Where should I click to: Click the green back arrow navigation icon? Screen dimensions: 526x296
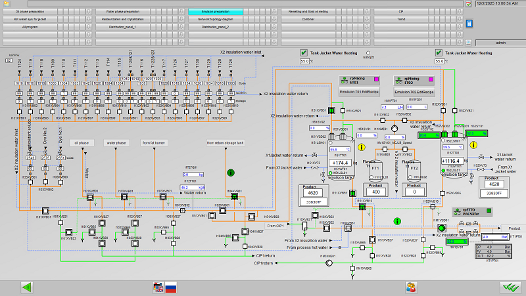coord(27,287)
